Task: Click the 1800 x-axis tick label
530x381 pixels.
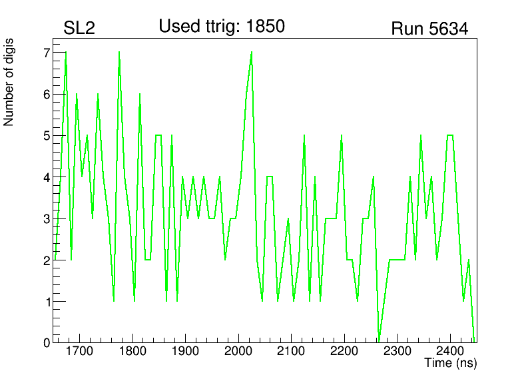Action: coord(132,351)
